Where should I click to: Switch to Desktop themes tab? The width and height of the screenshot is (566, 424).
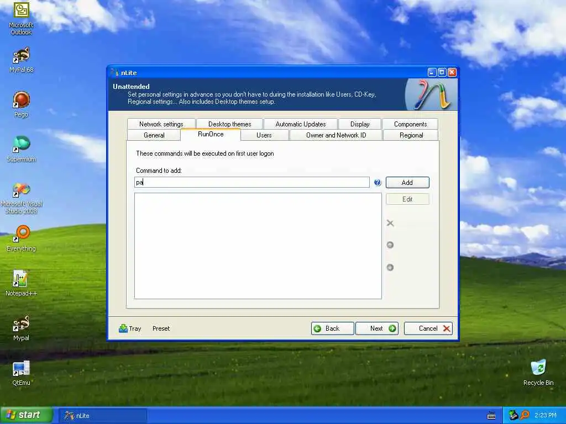pos(229,124)
